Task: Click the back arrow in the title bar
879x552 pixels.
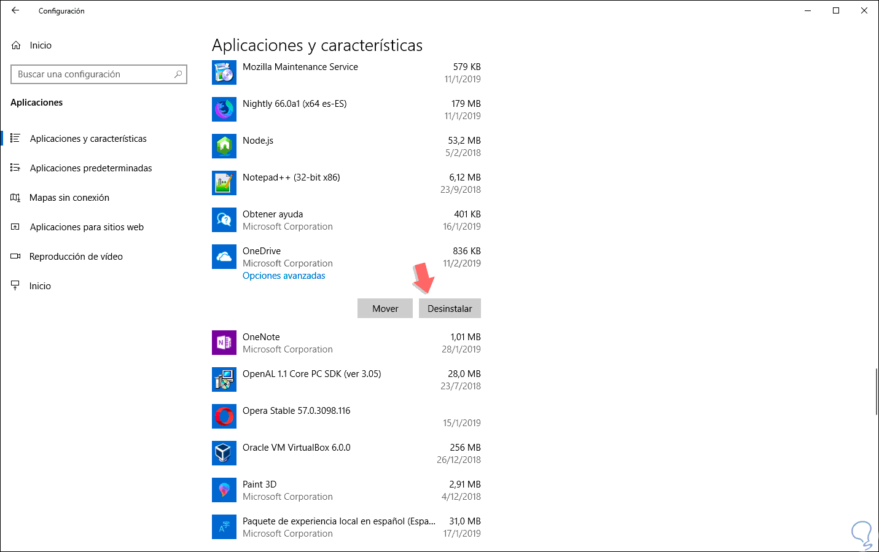Action: pos(15,10)
